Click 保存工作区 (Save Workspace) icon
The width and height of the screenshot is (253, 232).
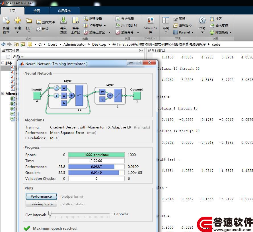(75, 20)
